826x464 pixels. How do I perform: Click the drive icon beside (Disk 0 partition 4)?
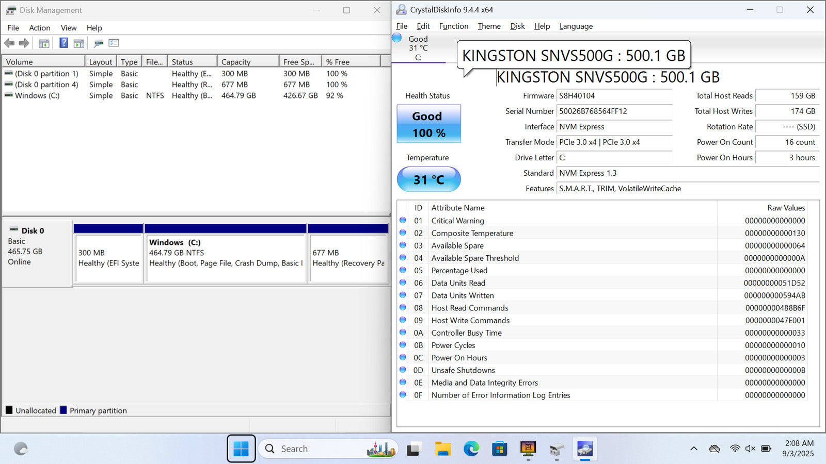click(9, 85)
